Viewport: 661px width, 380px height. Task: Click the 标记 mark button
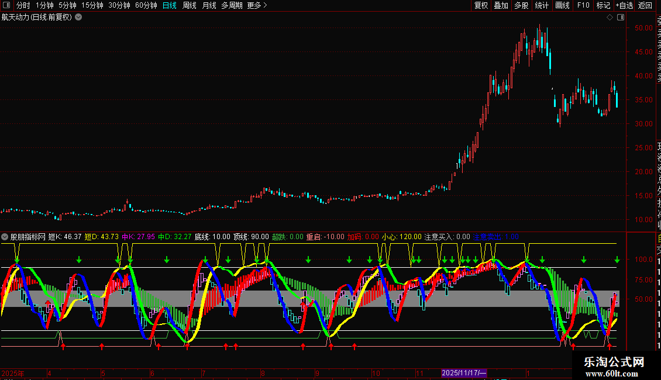[x=603, y=5]
